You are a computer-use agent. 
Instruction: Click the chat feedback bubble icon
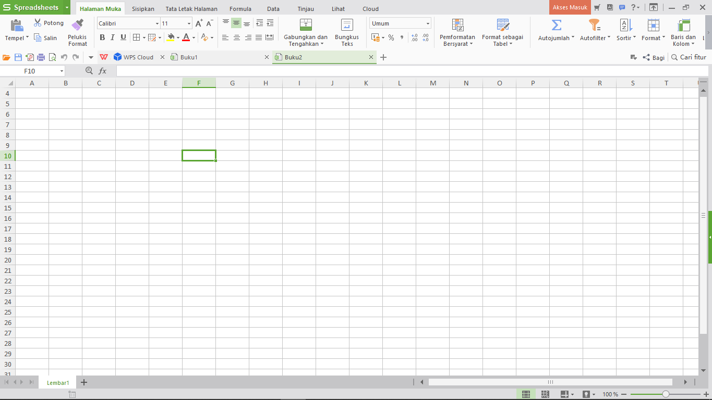click(x=622, y=7)
